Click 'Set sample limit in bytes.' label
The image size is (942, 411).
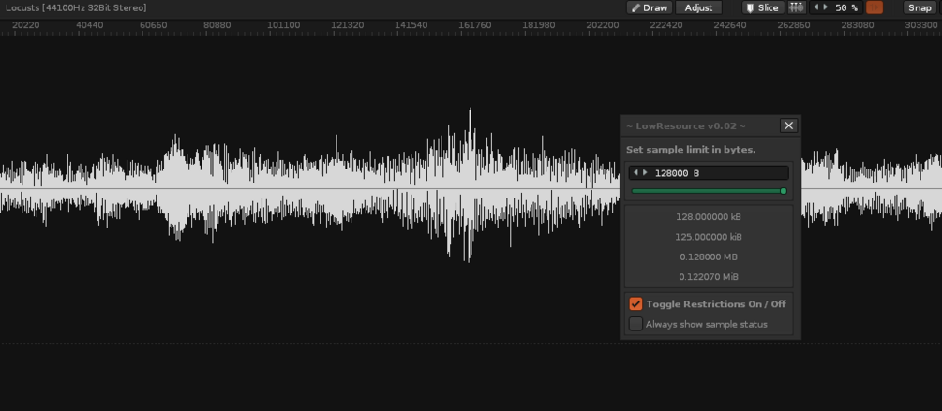coord(691,150)
